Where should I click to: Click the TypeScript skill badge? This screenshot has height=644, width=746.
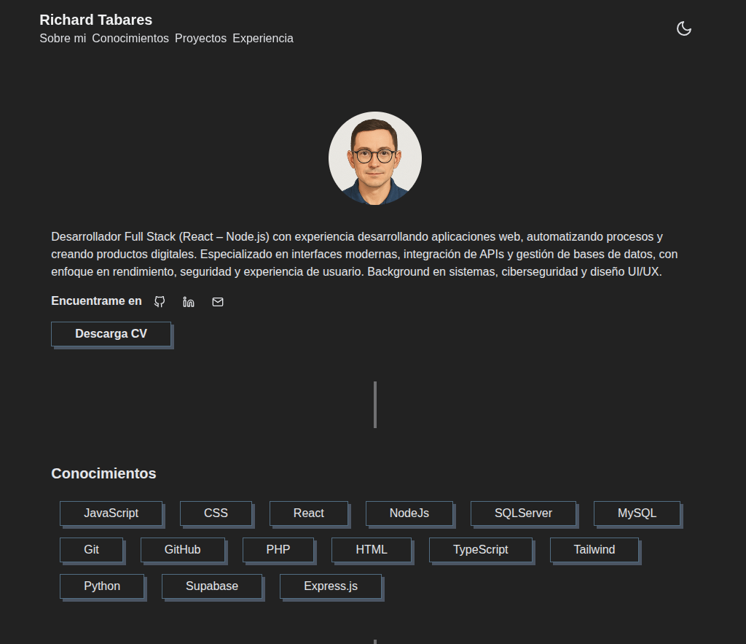tap(481, 550)
